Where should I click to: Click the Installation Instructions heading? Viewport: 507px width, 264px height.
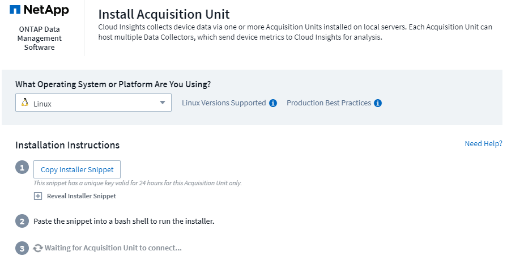(x=67, y=145)
